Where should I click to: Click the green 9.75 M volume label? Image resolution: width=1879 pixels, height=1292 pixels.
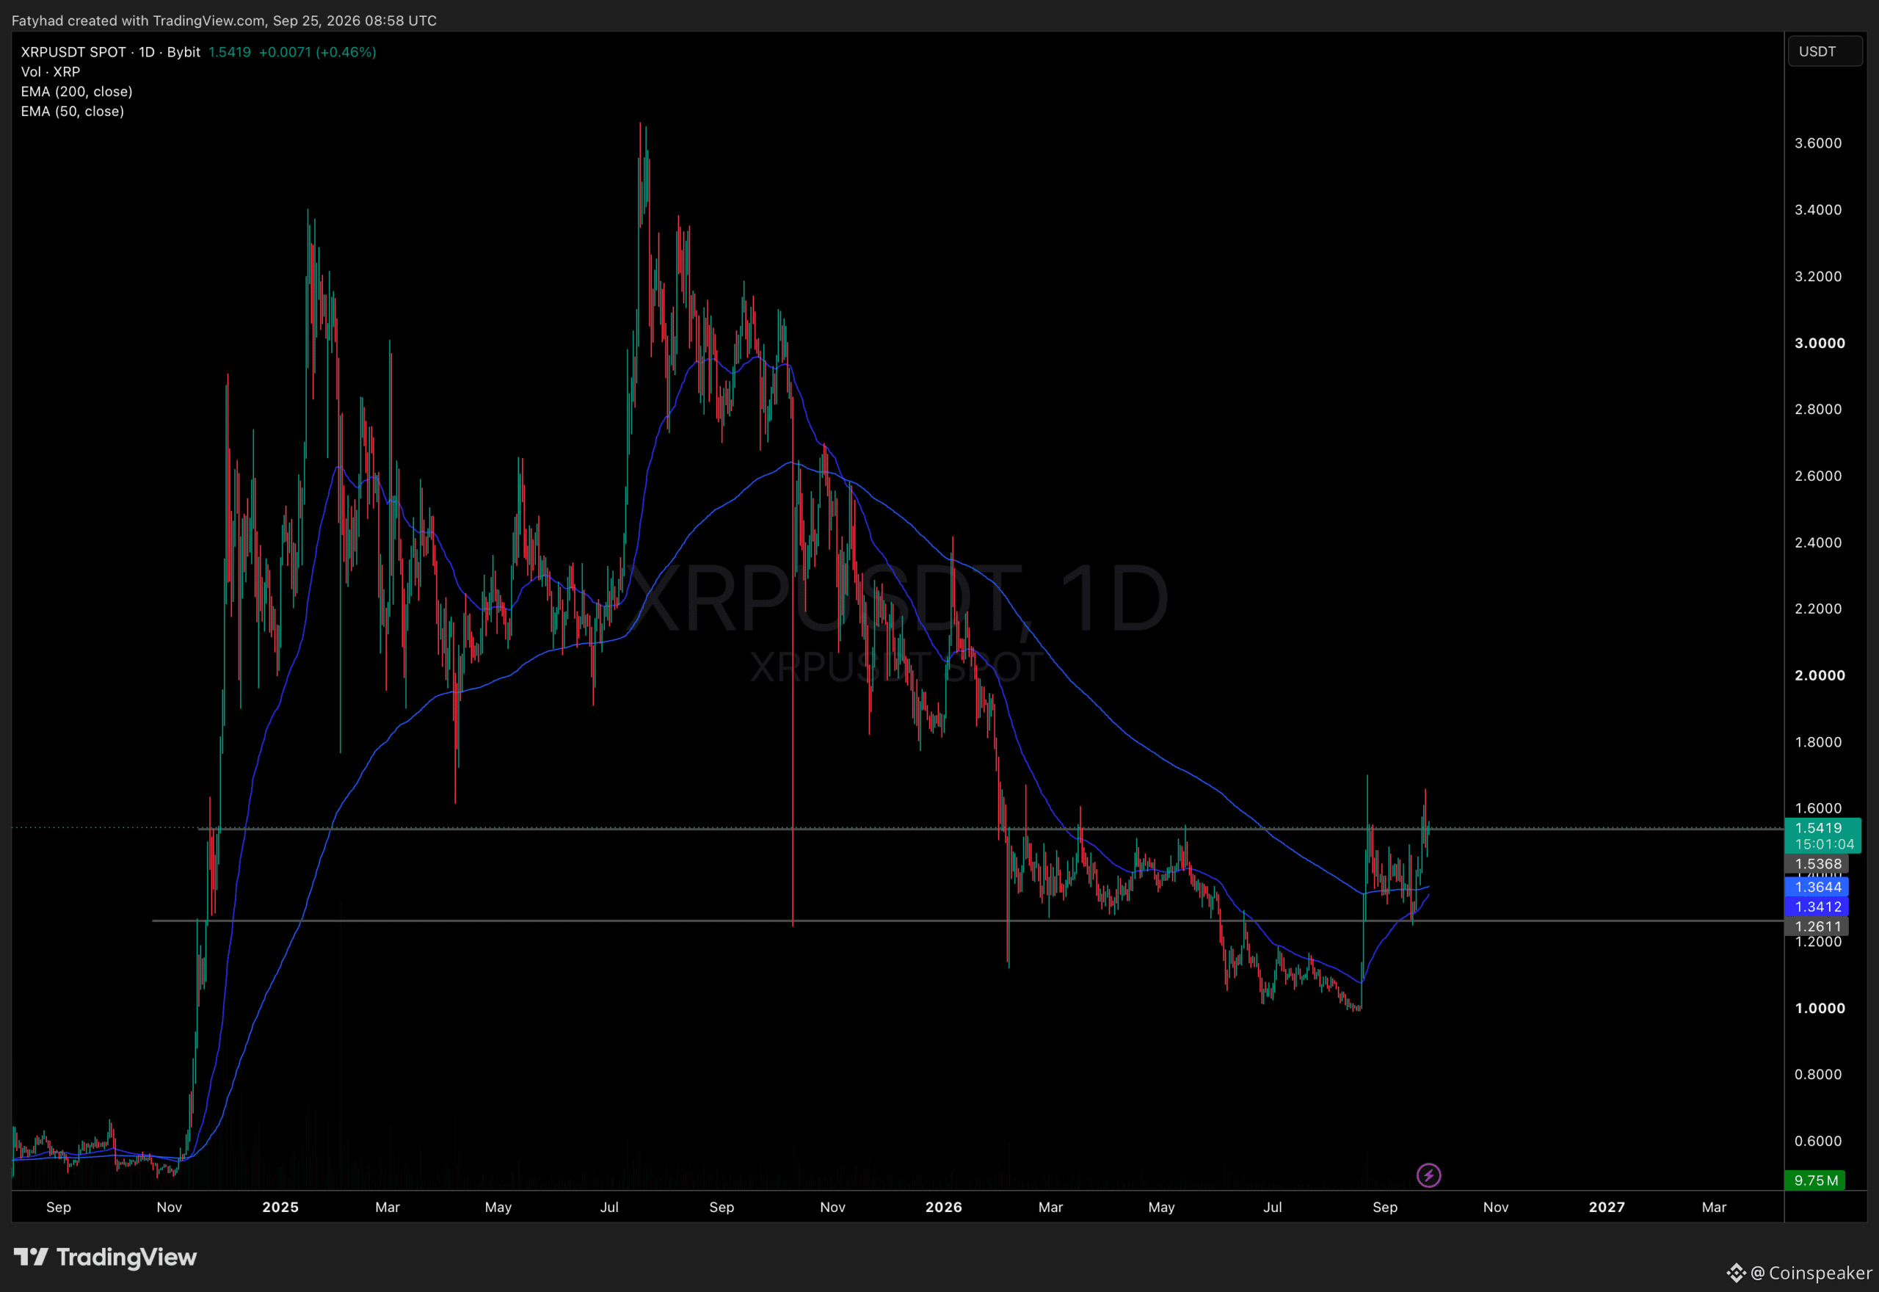pyautogui.click(x=1815, y=1180)
